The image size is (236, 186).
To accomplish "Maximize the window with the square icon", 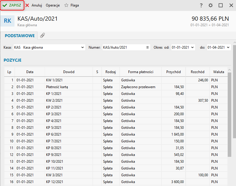I will 221,5.
